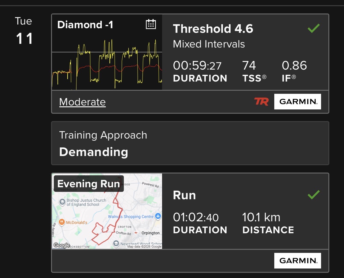The width and height of the screenshot is (344, 278).
Task: Open the Diamond -1 power chart thumbnail
Action: tap(107, 52)
